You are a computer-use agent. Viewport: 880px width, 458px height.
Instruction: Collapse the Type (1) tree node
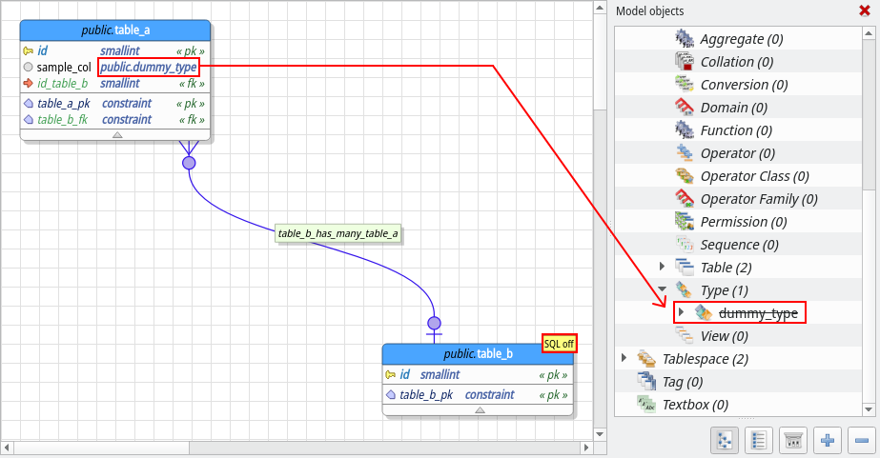663,289
